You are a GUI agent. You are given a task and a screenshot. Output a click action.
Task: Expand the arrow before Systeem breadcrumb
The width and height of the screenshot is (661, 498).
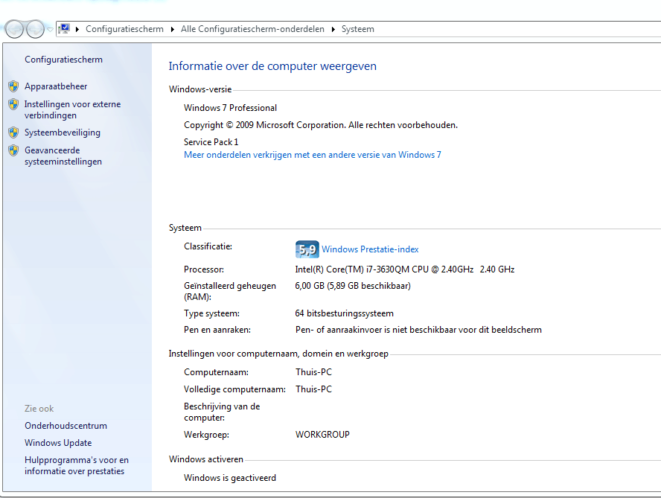[333, 29]
